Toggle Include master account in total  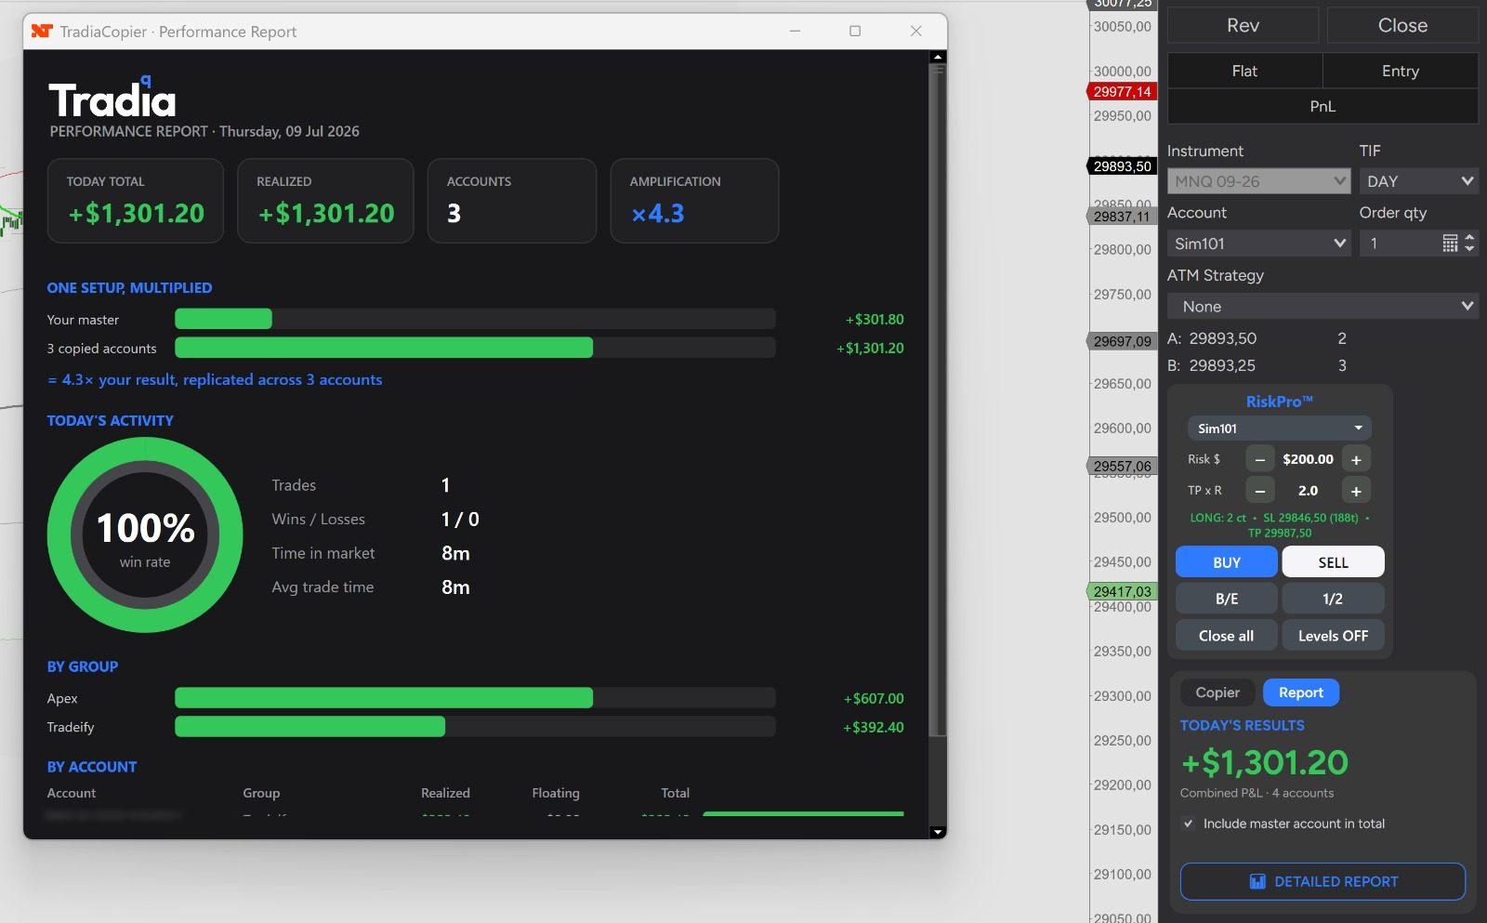pyautogui.click(x=1188, y=824)
